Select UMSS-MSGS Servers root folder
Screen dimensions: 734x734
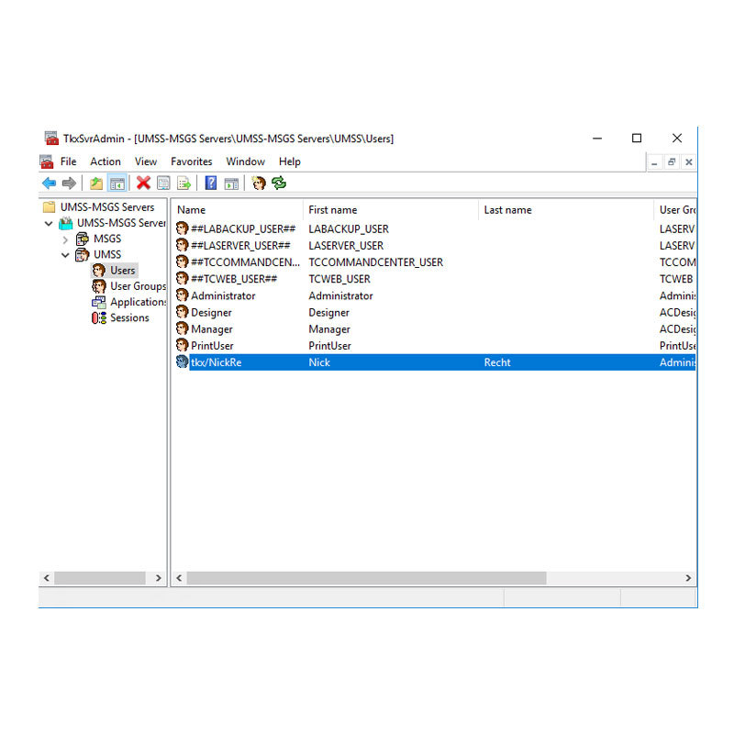tap(106, 207)
